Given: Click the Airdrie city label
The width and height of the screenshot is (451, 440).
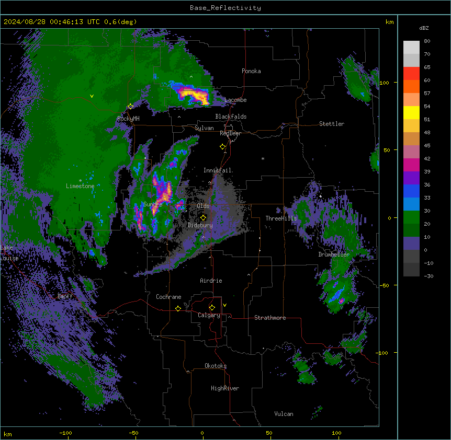Looking at the screenshot, I should click(211, 281).
